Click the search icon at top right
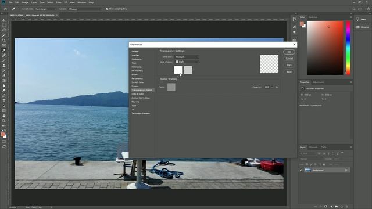Image resolution: width=372 pixels, height=209 pixels. (x=354, y=9)
